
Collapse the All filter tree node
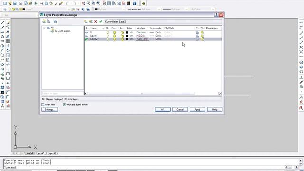pos(44,28)
